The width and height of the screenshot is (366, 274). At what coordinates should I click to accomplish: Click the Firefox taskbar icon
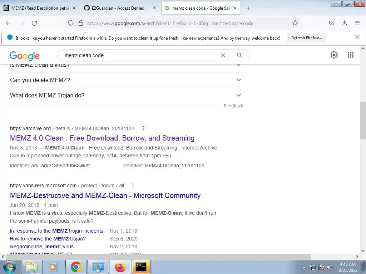[120, 267]
